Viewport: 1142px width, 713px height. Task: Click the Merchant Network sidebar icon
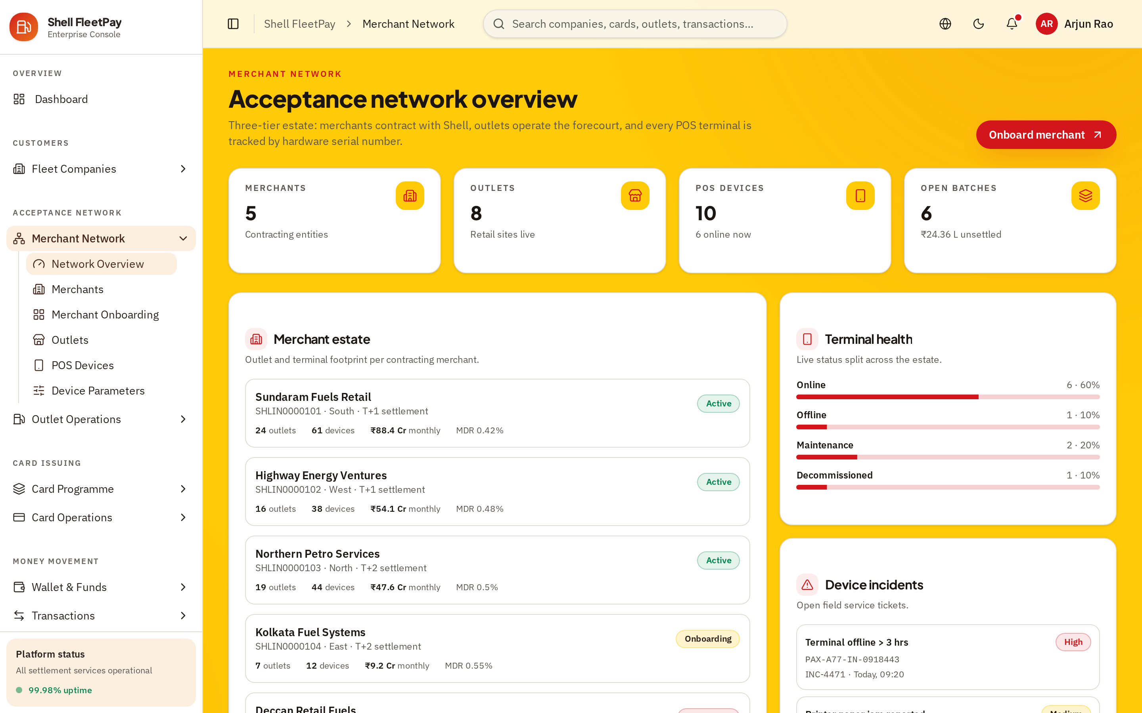click(19, 238)
